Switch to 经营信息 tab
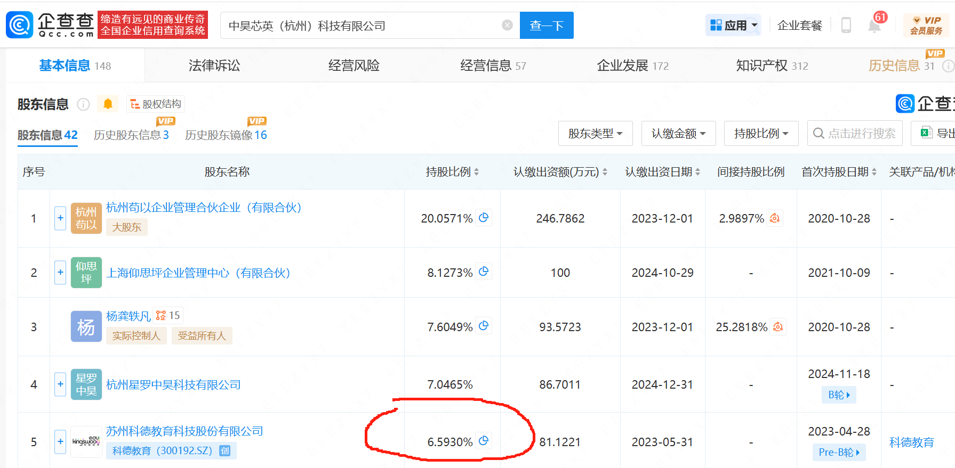The image size is (955, 468). coord(493,65)
